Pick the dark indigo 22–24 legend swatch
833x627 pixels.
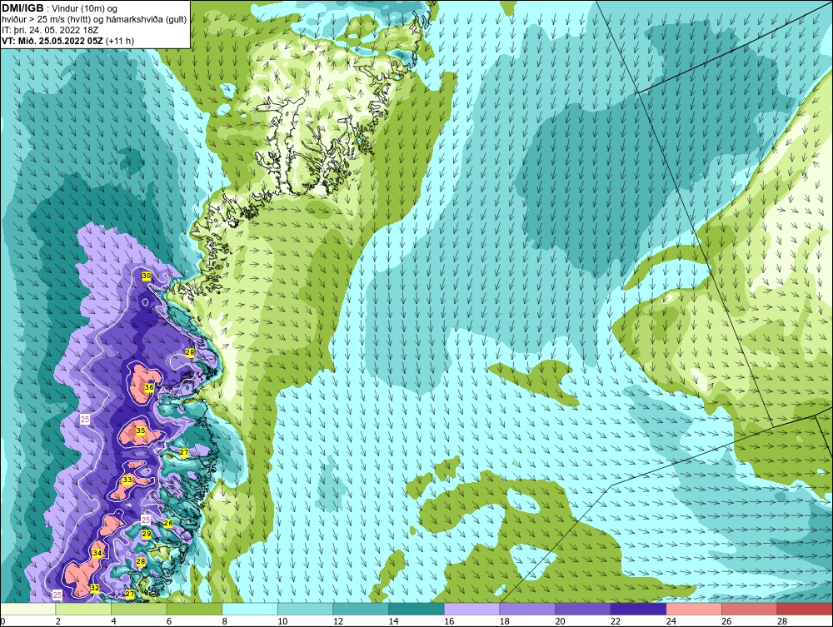[x=639, y=609]
